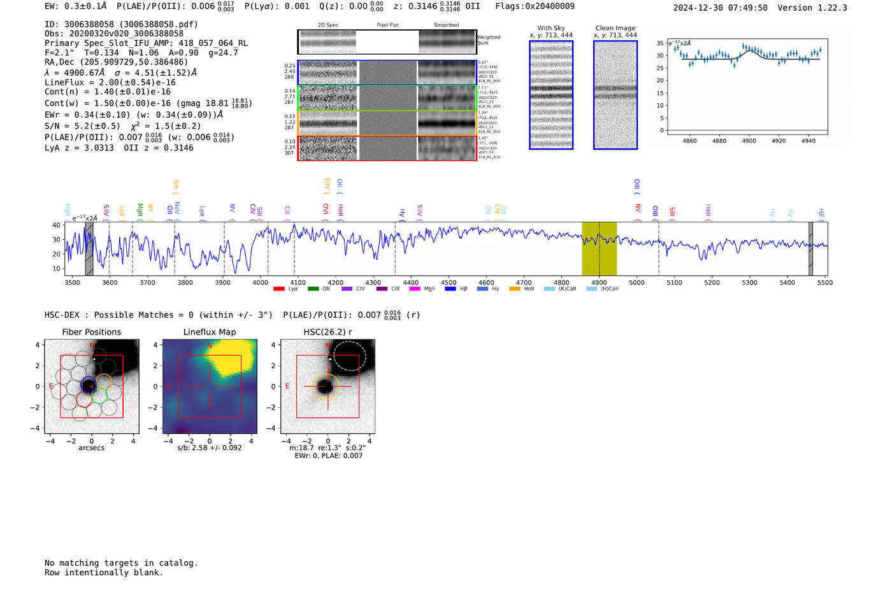Click 'Row intentionally blank.' message
892x607 pixels.
104,573
